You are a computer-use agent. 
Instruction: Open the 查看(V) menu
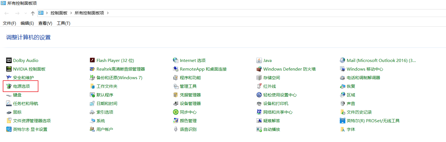(45, 23)
